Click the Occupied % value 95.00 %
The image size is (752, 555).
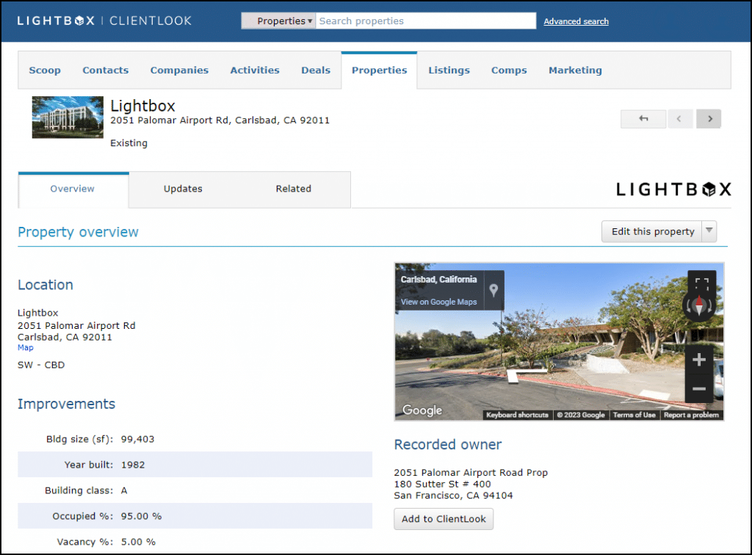tap(142, 516)
